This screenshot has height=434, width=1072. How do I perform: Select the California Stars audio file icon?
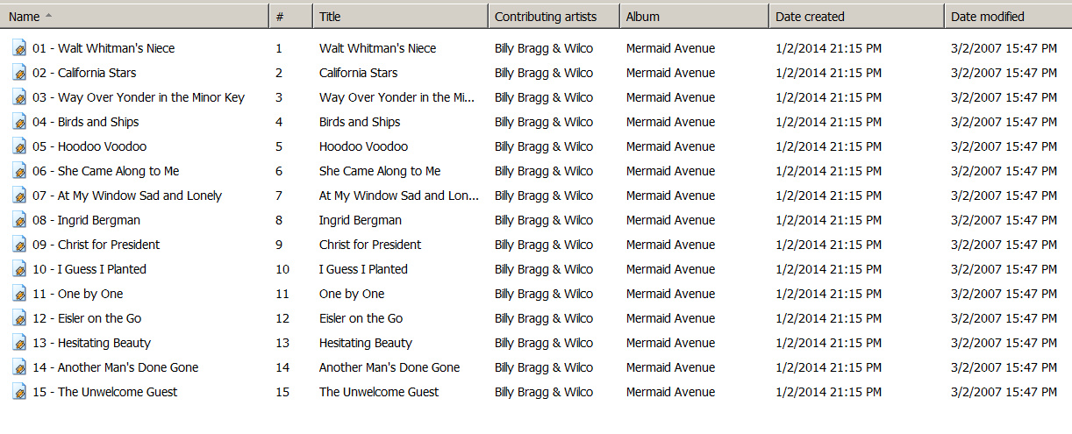point(19,73)
